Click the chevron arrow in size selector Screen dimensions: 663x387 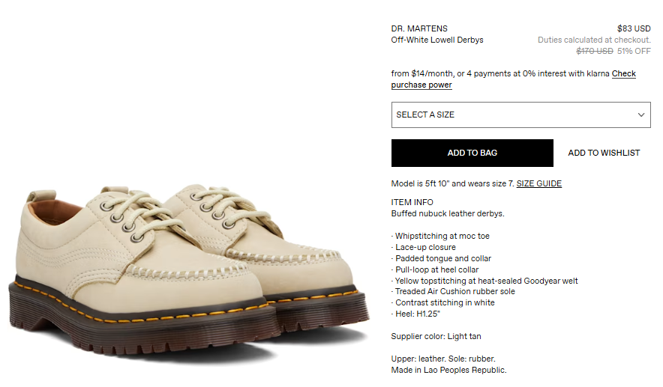click(x=641, y=115)
